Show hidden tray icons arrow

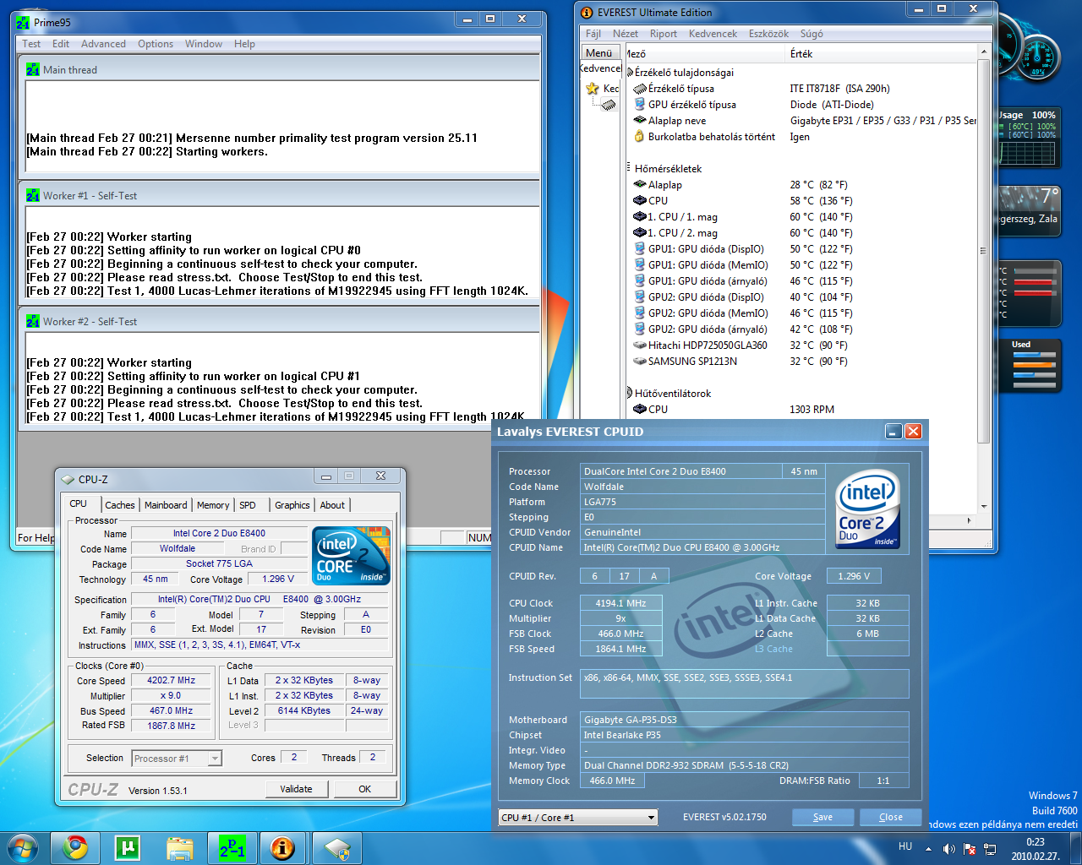928,848
